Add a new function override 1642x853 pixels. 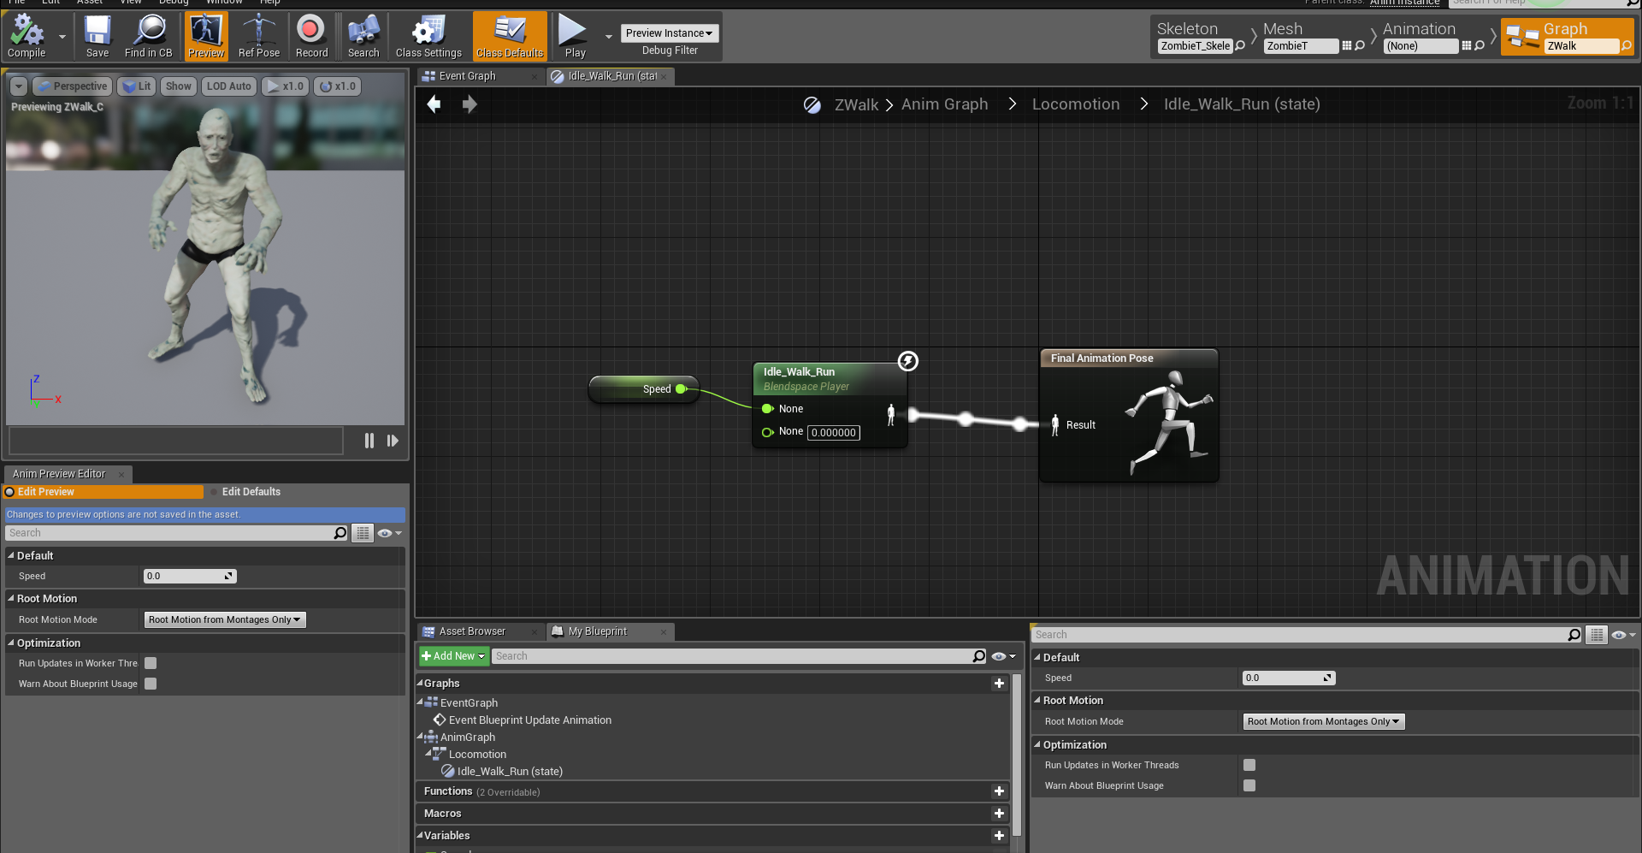999,791
